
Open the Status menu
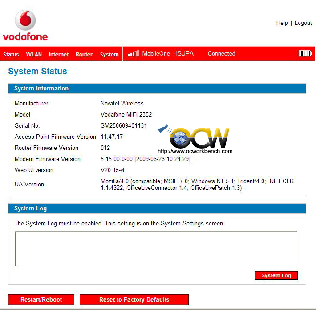[11, 54]
